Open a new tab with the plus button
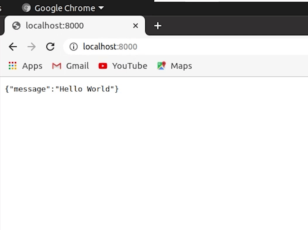Screen dimensions: 308x230 pos(158,26)
